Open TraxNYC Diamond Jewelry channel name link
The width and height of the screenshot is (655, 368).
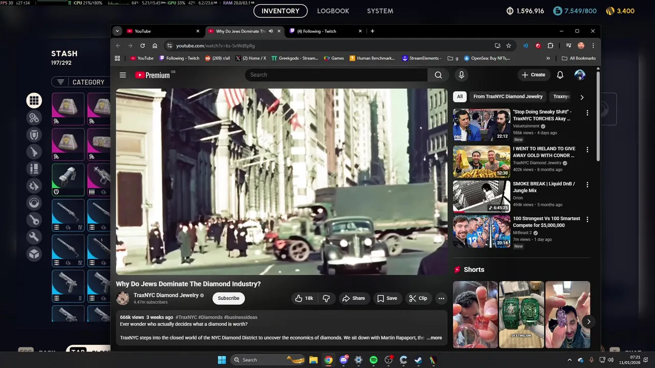(166, 295)
